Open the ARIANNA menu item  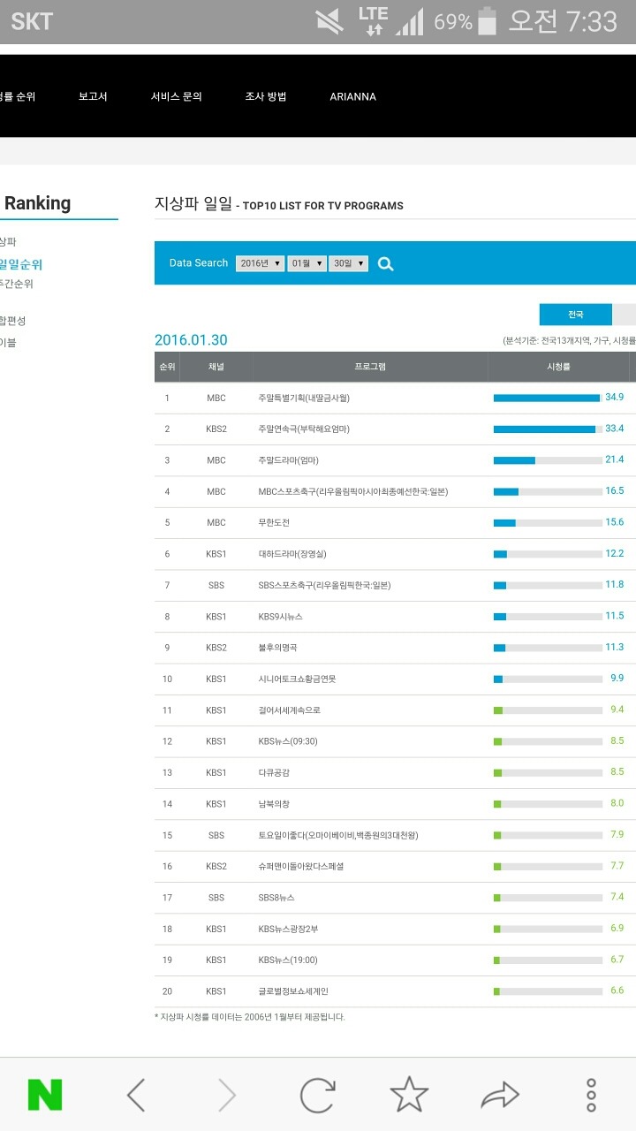point(352,96)
